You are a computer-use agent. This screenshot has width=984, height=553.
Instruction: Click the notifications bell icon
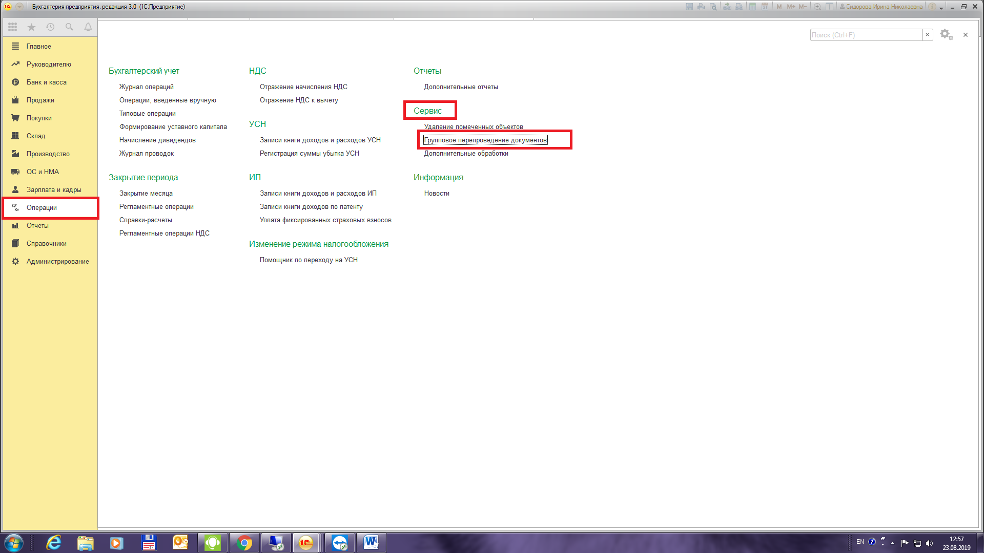point(88,27)
